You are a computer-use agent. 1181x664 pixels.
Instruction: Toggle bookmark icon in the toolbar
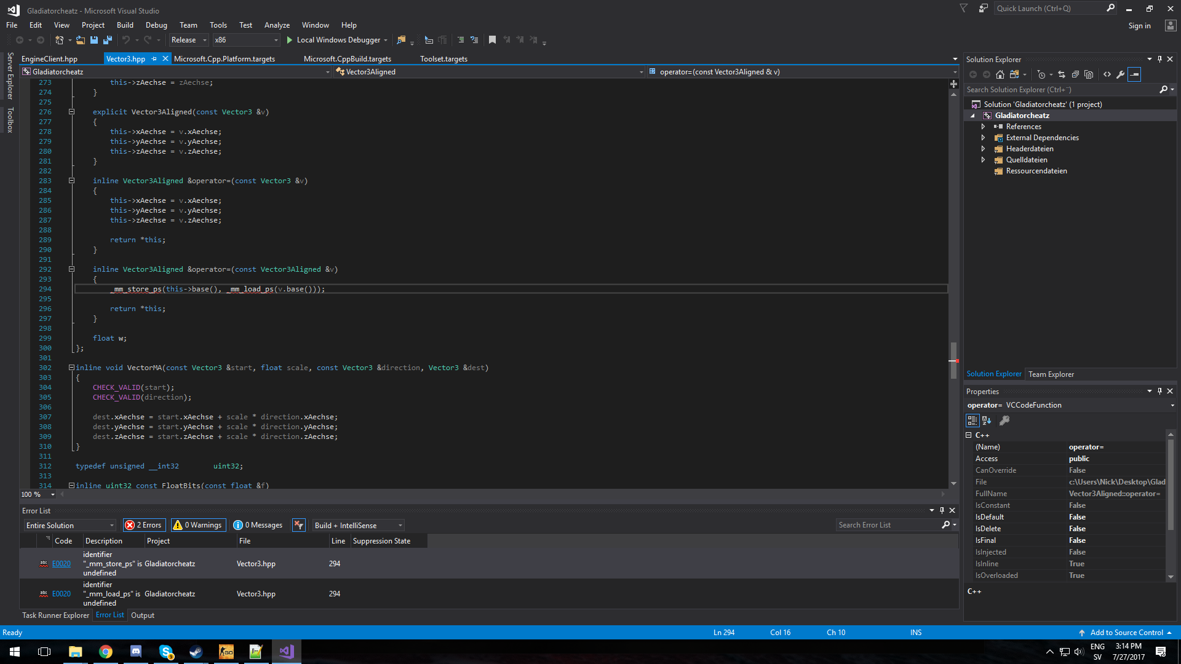[492, 40]
